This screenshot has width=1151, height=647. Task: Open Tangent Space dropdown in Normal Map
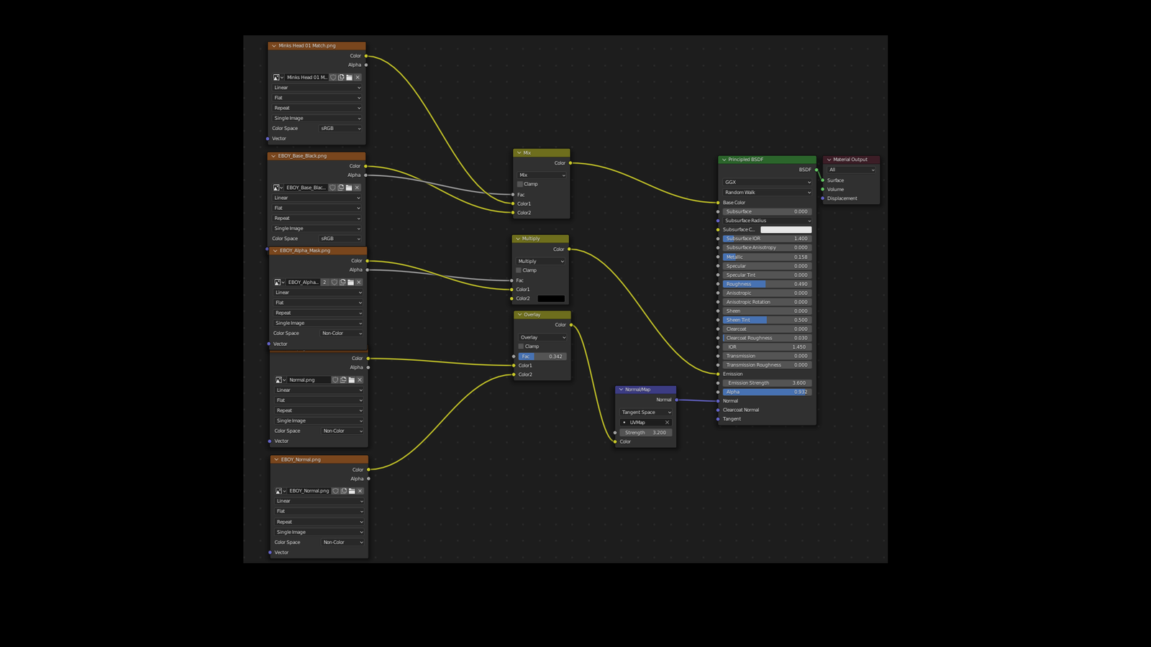646,413
